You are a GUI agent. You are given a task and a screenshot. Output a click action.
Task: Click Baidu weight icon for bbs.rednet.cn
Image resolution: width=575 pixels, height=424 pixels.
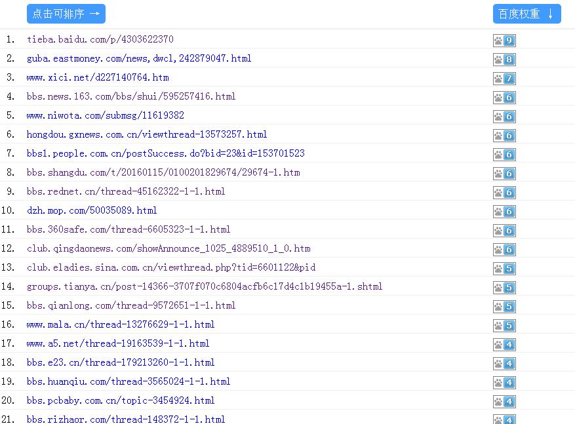tap(504, 193)
